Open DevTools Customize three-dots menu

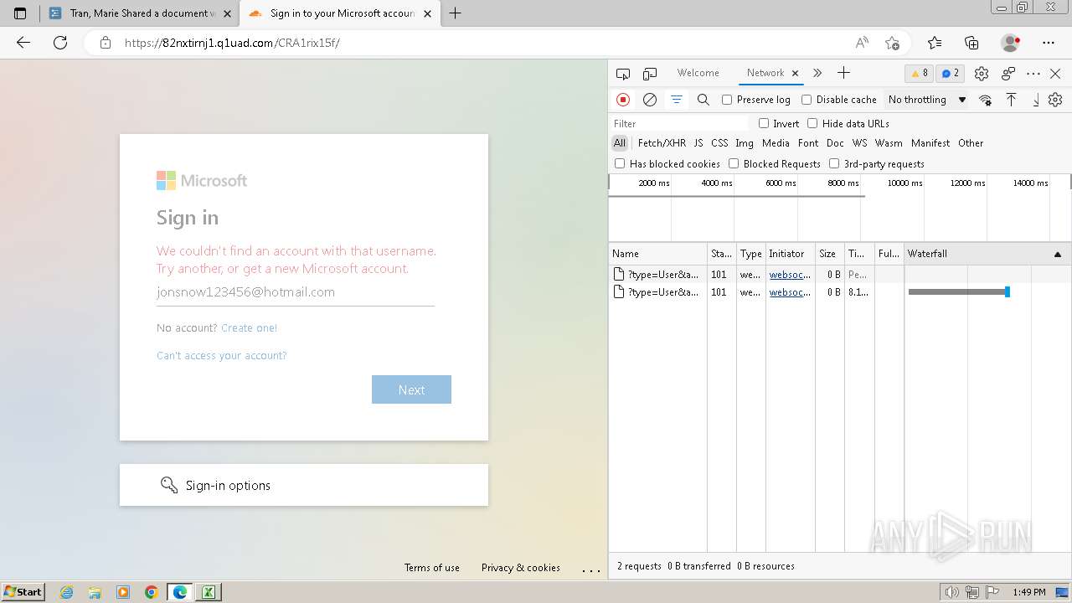coord(1033,74)
